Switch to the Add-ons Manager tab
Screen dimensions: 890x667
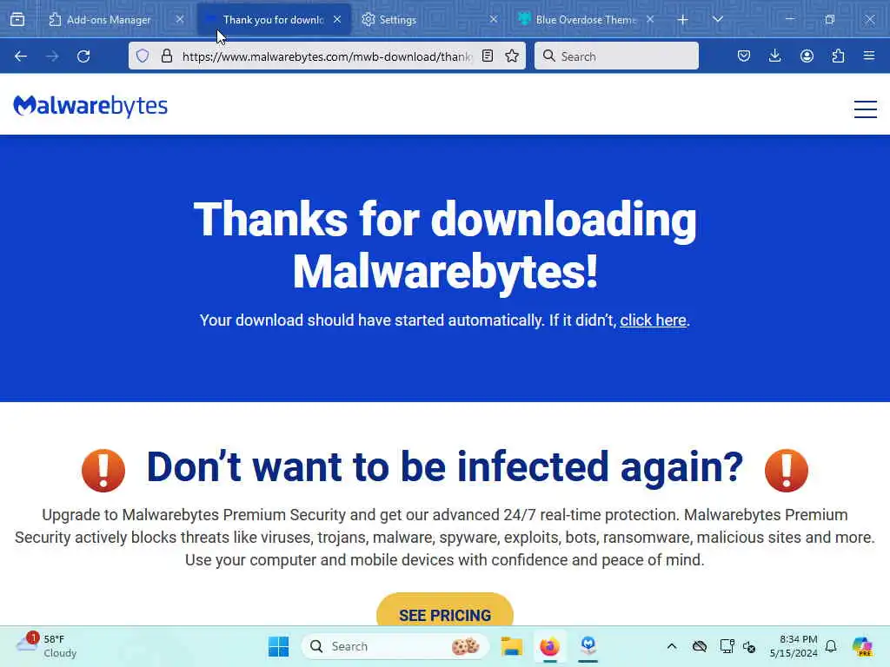pos(108,20)
